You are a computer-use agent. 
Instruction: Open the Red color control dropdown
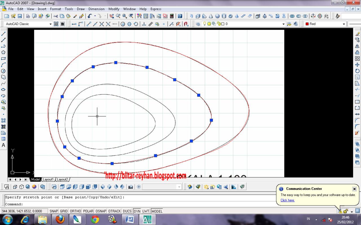[344, 24]
